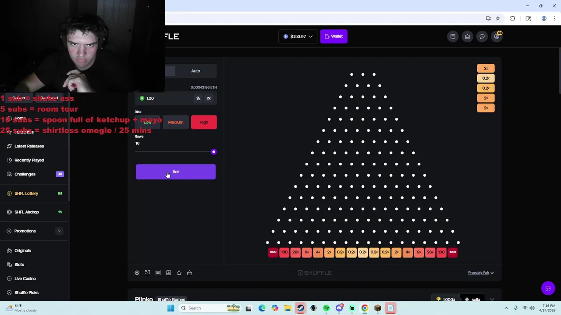Image resolution: width=561 pixels, height=315 pixels.
Task: Open the chat bubble icon in header
Action: [482, 36]
